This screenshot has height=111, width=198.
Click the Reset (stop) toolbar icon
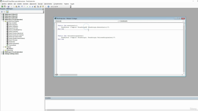[x=32, y=6]
